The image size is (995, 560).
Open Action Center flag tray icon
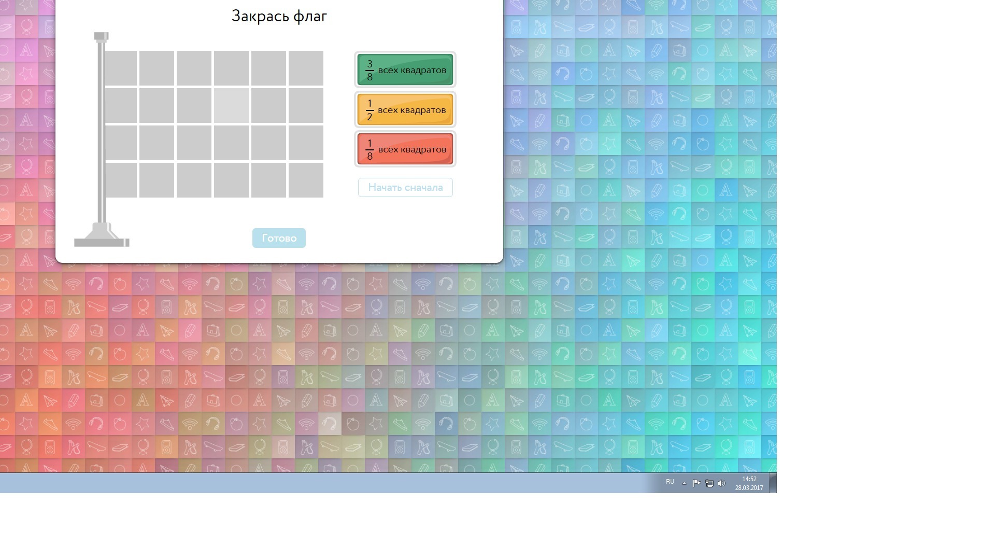pyautogui.click(x=696, y=483)
